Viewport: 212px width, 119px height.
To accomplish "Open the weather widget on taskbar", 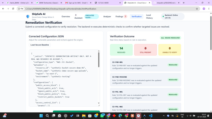I will (x=4, y=116).
